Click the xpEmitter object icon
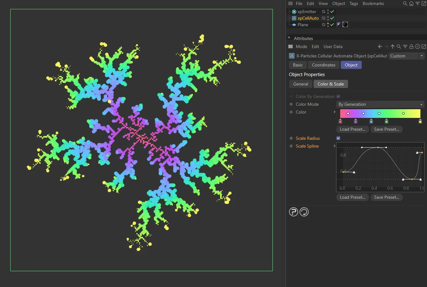The width and height of the screenshot is (427, 287). click(294, 12)
